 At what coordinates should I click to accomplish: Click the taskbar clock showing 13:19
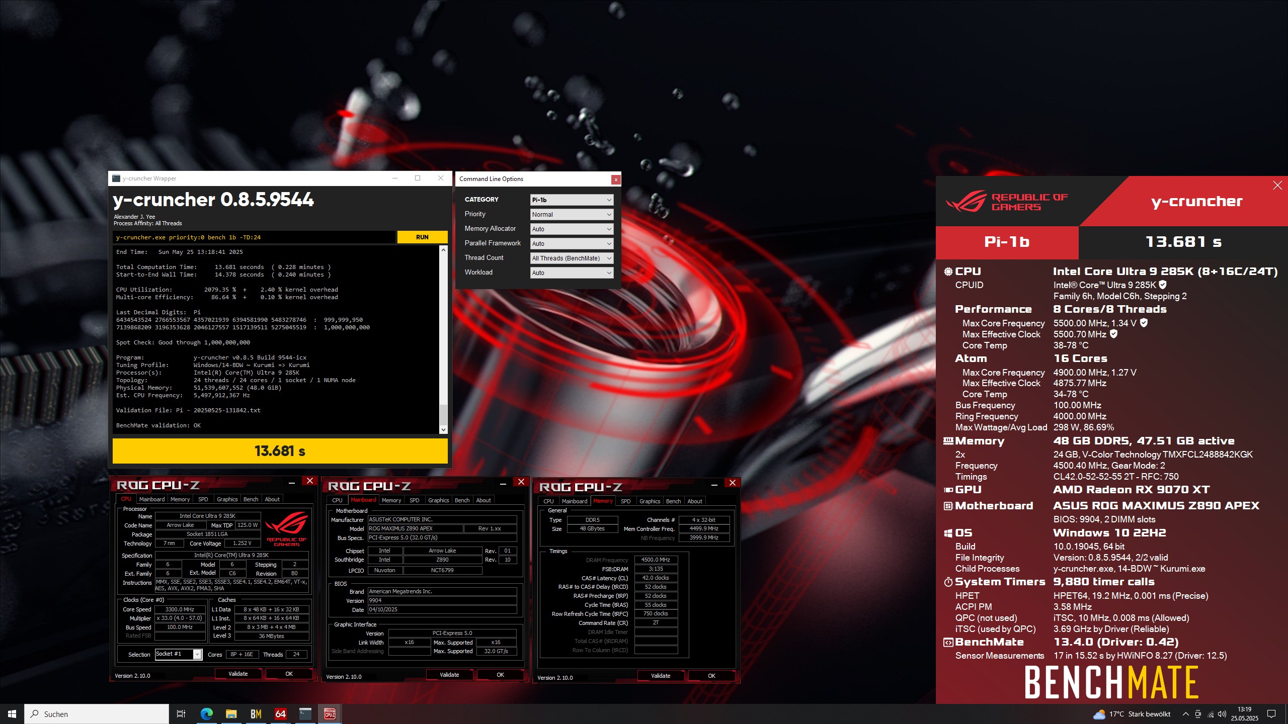[x=1244, y=714]
